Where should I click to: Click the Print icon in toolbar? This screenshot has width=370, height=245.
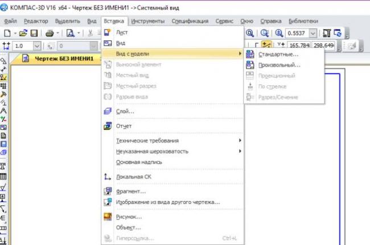pyautogui.click(x=49, y=33)
